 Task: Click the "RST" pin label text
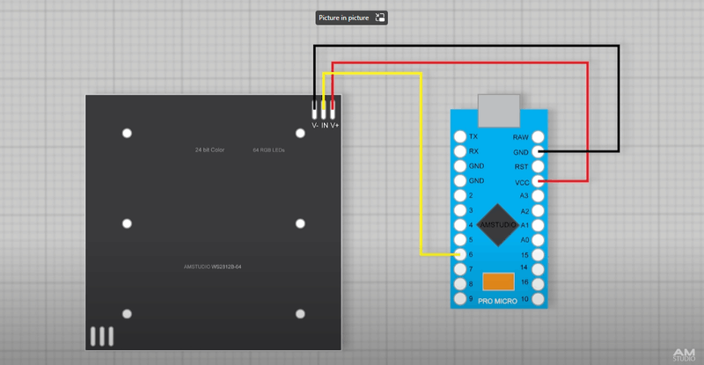(521, 167)
